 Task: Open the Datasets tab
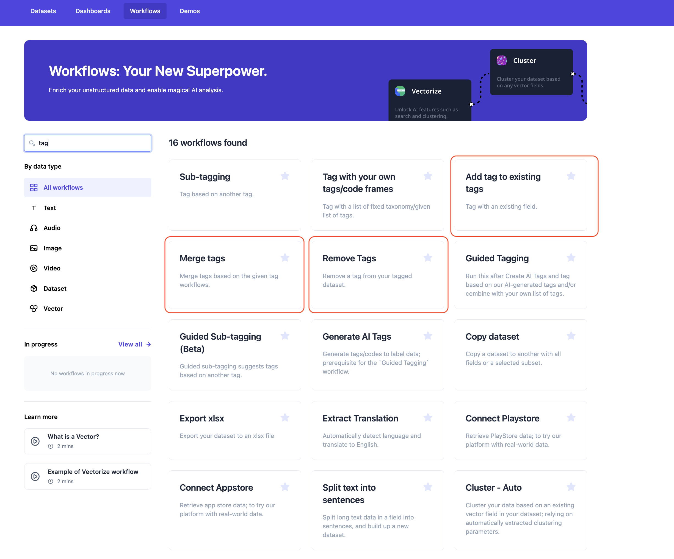tap(43, 11)
